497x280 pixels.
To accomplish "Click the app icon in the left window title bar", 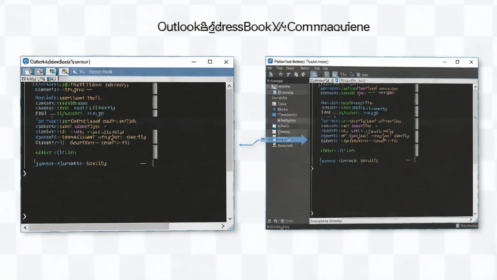I will tap(26, 61).
